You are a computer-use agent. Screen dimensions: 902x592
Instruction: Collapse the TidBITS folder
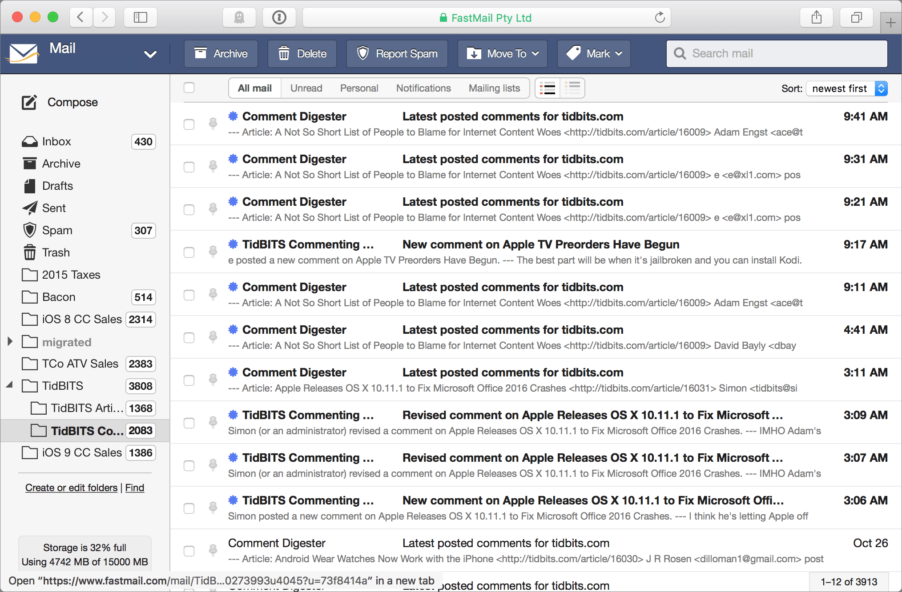pyautogui.click(x=10, y=385)
